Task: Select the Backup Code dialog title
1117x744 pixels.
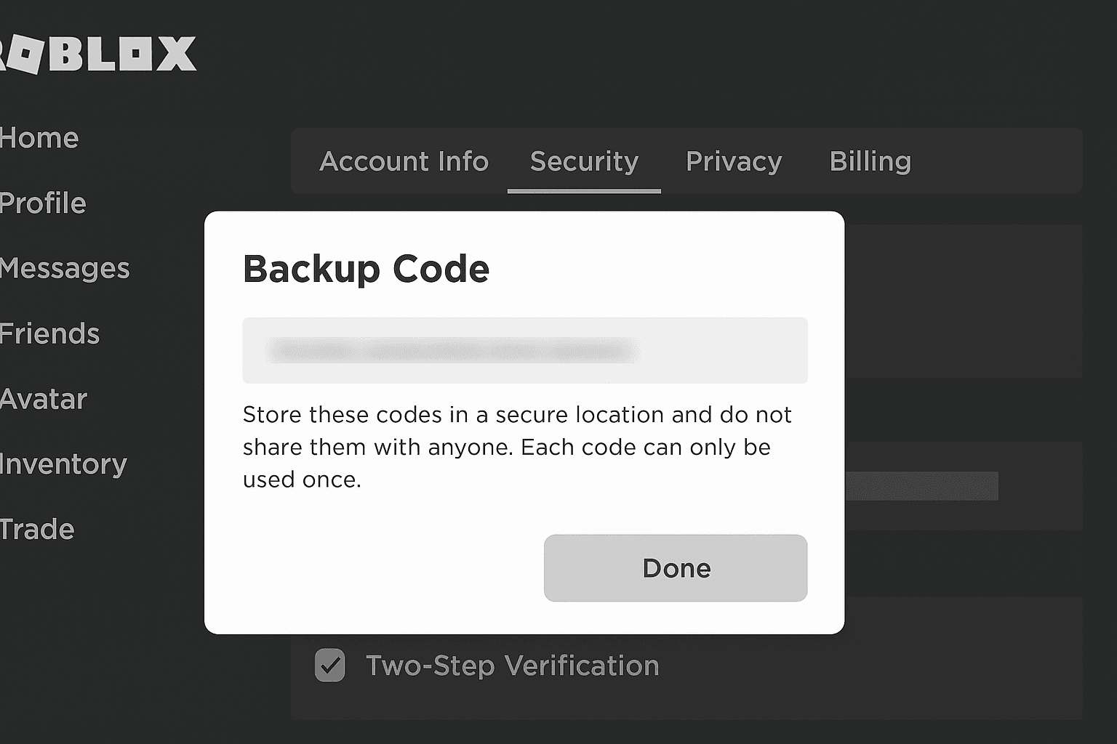Action: point(366,269)
